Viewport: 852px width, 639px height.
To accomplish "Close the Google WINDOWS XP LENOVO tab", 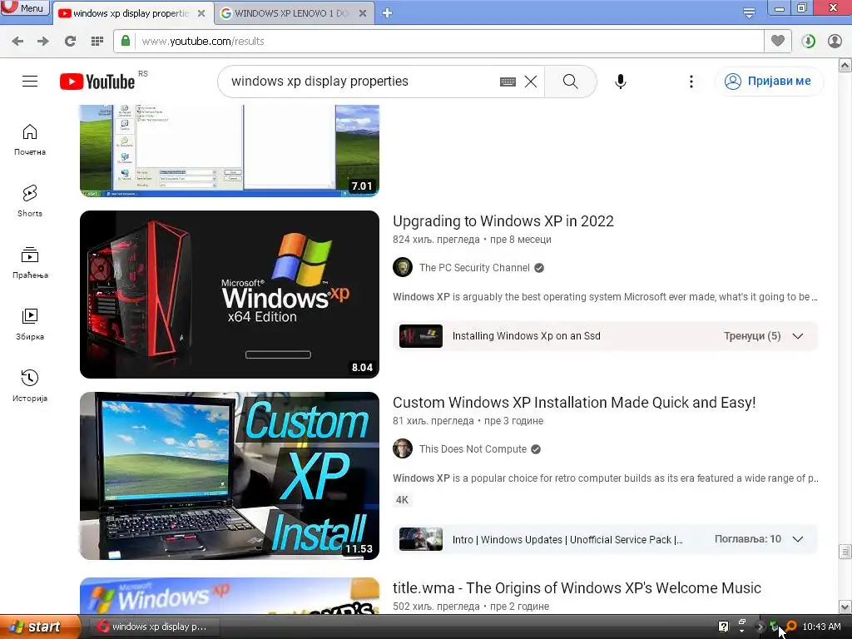I will (363, 13).
